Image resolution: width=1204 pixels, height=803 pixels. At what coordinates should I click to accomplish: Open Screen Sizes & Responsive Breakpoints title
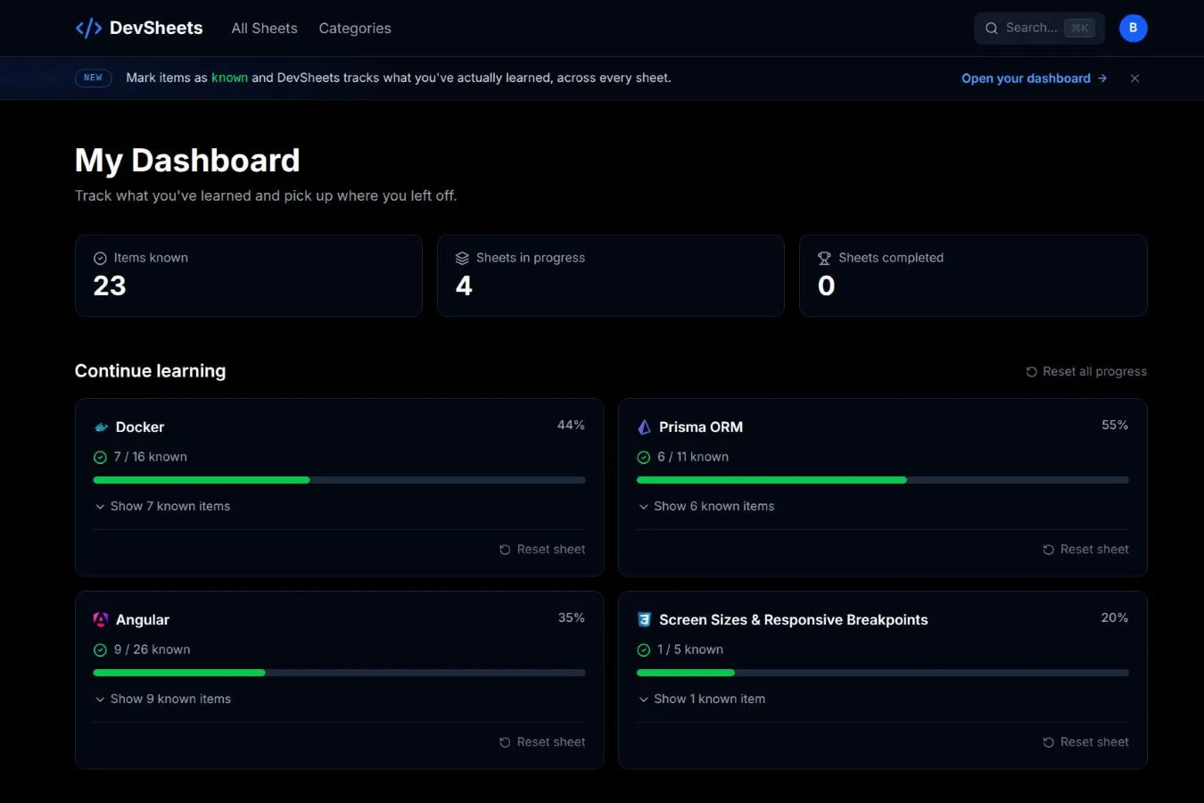[794, 620]
